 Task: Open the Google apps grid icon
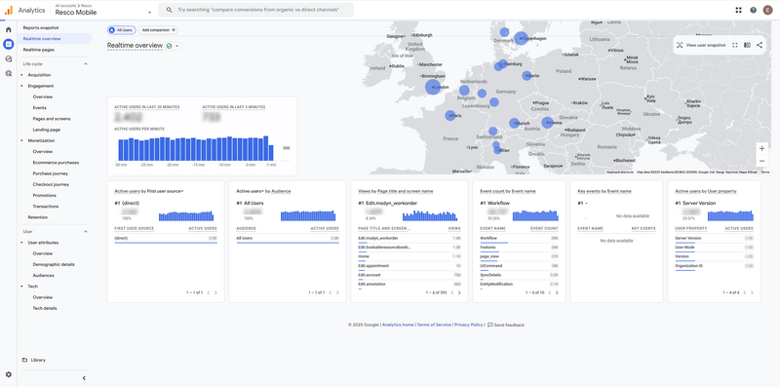(x=738, y=10)
